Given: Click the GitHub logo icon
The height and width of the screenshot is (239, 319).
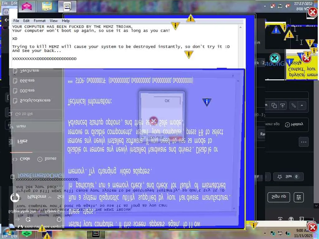Looking at the screenshot, I should pos(15,198).
